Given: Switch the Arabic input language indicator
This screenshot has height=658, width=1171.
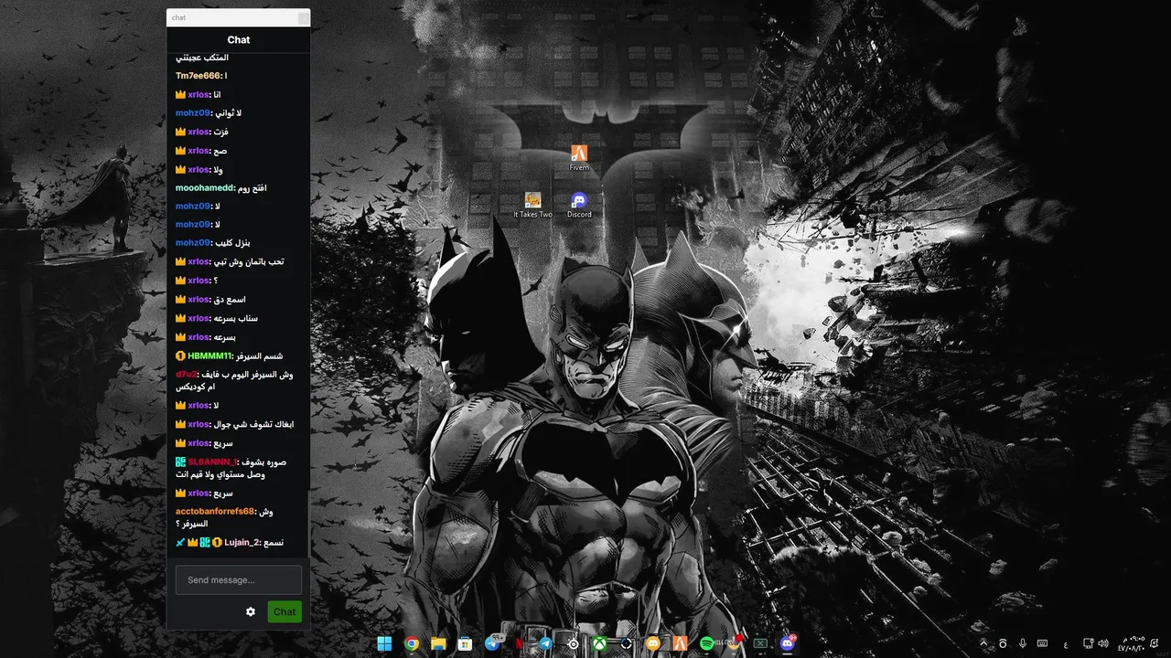Looking at the screenshot, I should 1066,644.
